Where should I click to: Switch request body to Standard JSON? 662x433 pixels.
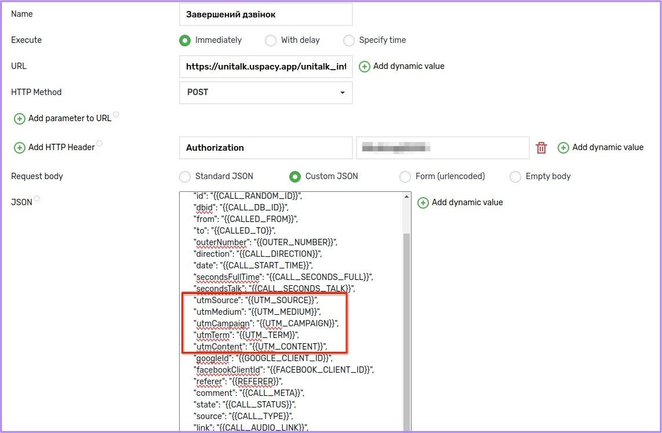[185, 177]
